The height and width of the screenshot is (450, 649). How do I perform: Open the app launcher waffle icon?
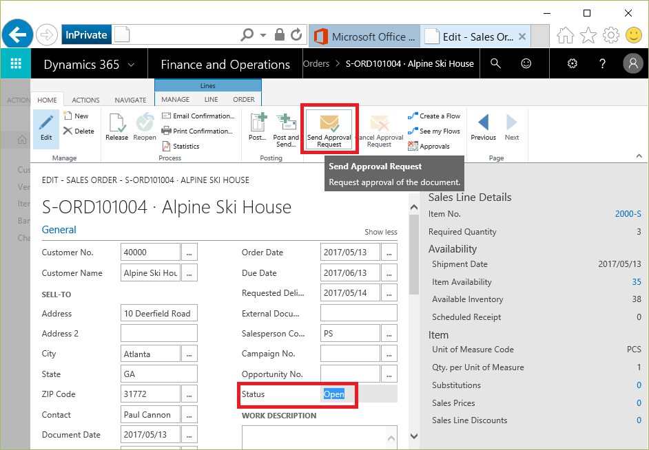pyautogui.click(x=16, y=63)
